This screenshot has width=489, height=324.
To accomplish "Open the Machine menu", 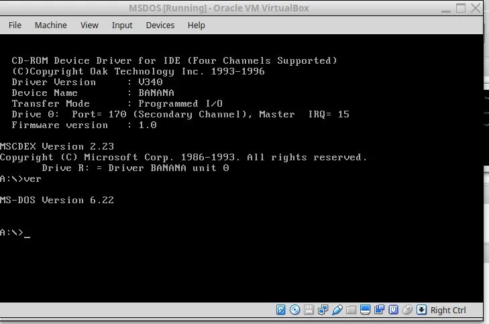I will point(51,25).
